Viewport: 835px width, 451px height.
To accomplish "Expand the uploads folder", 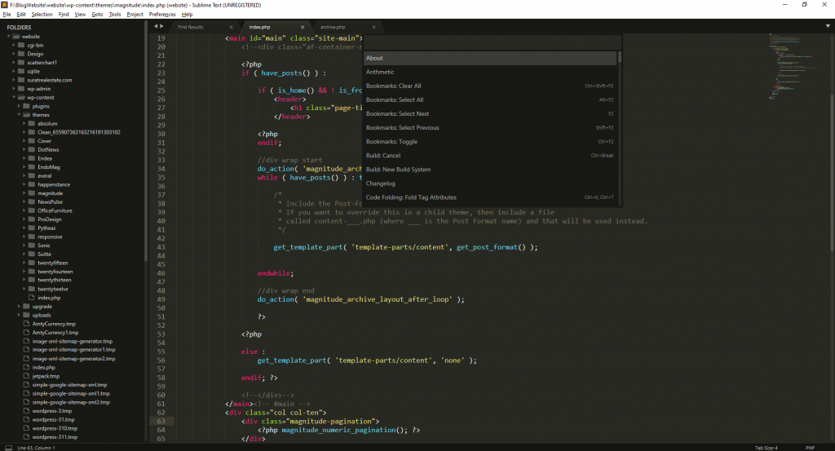I will 19,315.
